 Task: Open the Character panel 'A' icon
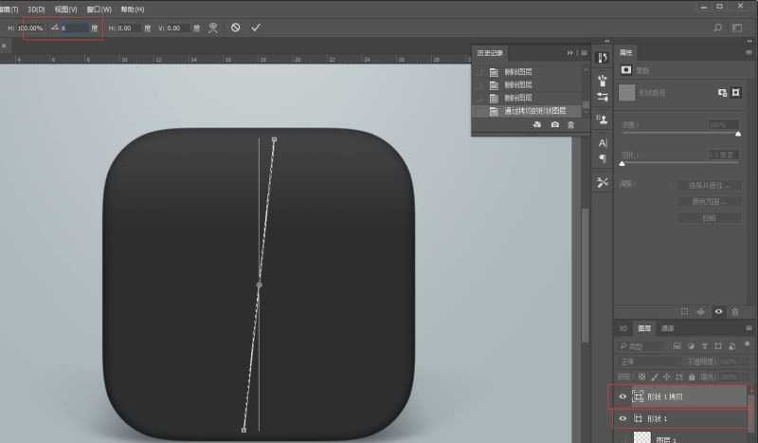(x=603, y=142)
